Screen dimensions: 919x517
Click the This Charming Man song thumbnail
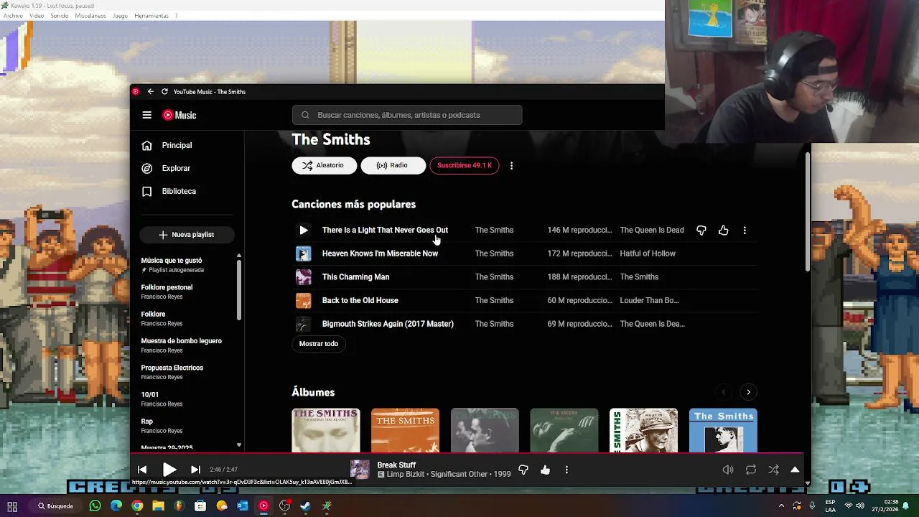click(304, 277)
